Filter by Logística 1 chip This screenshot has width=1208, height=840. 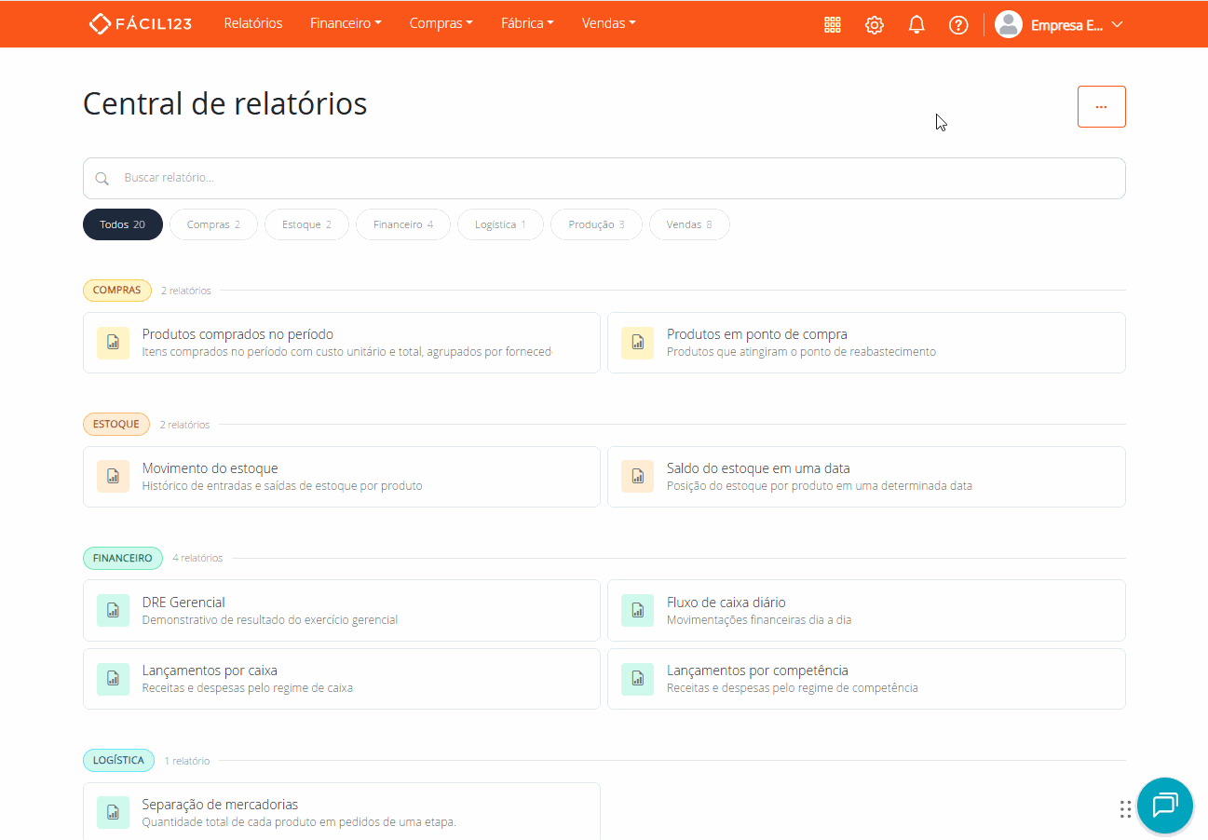tap(500, 224)
